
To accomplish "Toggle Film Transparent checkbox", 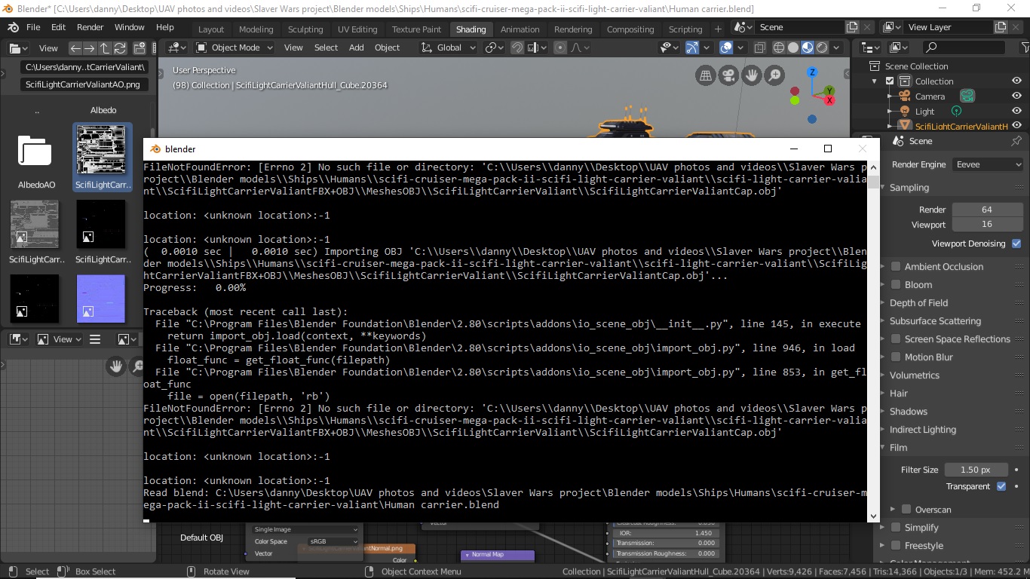I will (x=1001, y=486).
